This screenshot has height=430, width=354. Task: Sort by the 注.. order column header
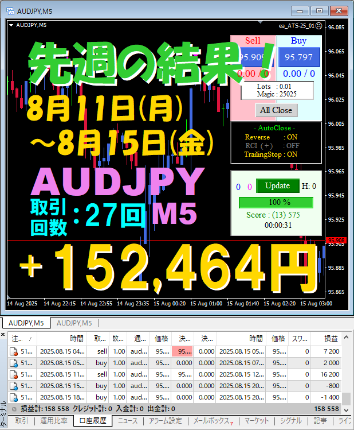pos(22,339)
